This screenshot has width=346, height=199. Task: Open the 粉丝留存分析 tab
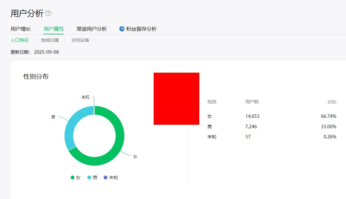point(141,29)
